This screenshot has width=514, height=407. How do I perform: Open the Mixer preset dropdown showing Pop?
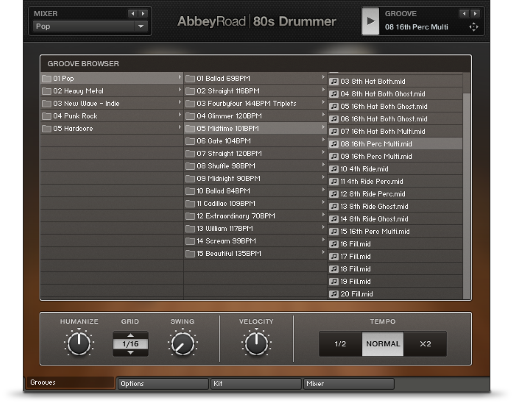click(90, 26)
